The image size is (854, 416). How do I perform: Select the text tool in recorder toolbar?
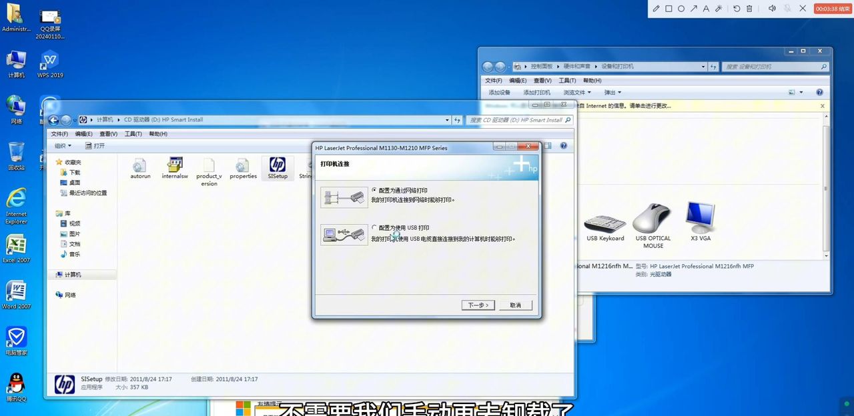click(706, 9)
